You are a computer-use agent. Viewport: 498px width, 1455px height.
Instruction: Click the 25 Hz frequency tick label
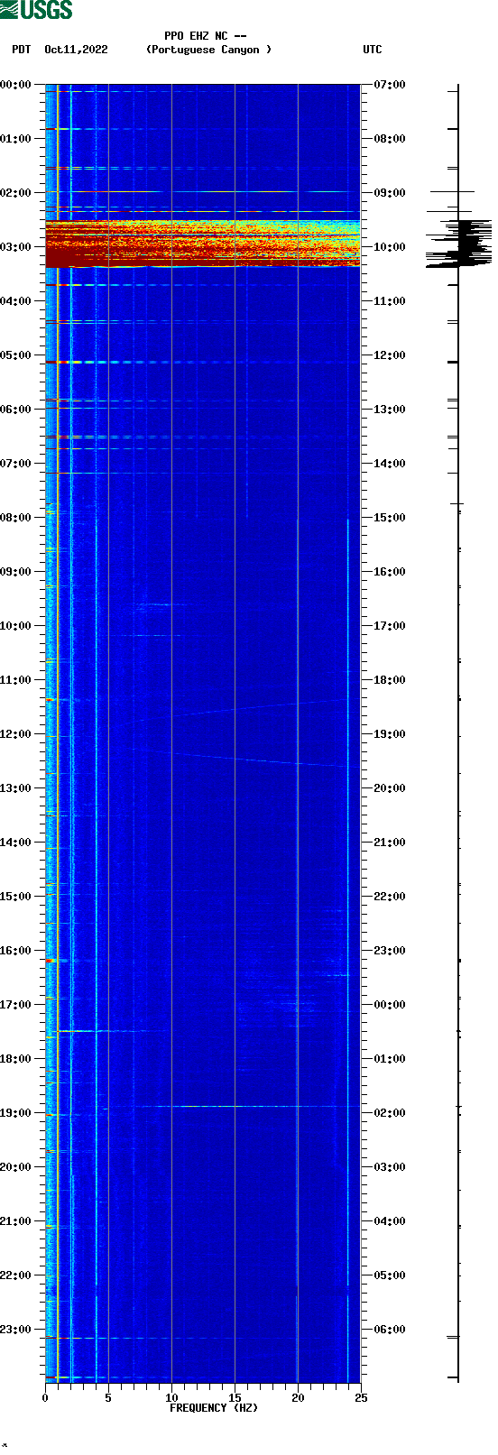(x=361, y=1398)
